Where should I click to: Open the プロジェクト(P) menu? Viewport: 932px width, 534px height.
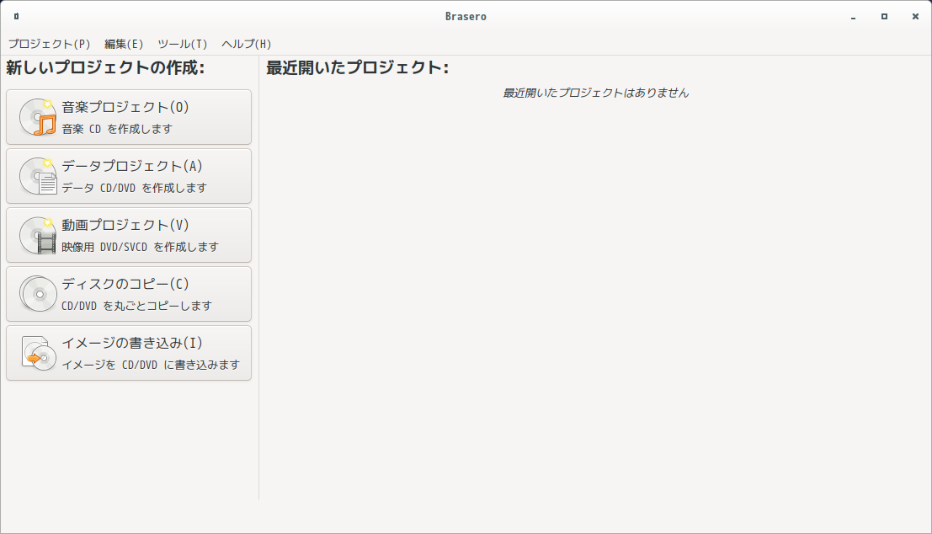(x=50, y=44)
